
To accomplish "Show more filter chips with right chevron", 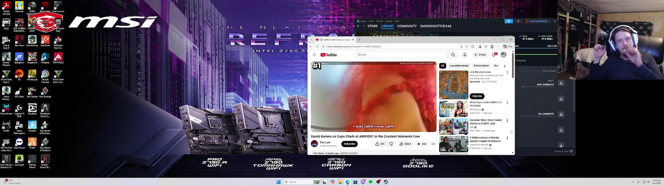I will click(x=504, y=66).
